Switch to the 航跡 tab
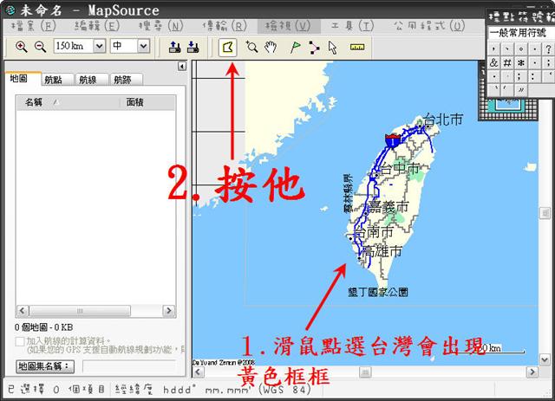This screenshot has width=555, height=401. pos(126,80)
